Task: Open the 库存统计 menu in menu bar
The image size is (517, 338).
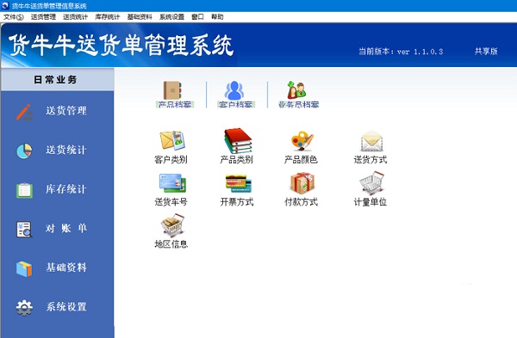Action: 107,17
